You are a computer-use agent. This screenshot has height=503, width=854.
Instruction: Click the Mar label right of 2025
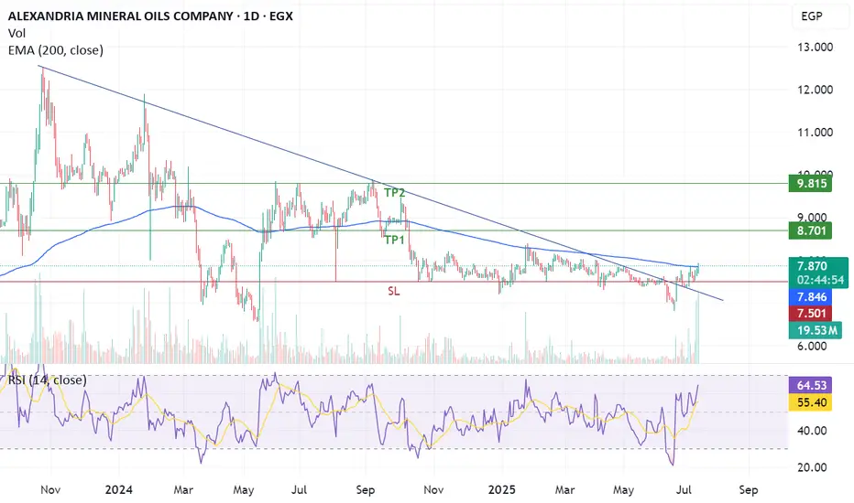point(564,489)
